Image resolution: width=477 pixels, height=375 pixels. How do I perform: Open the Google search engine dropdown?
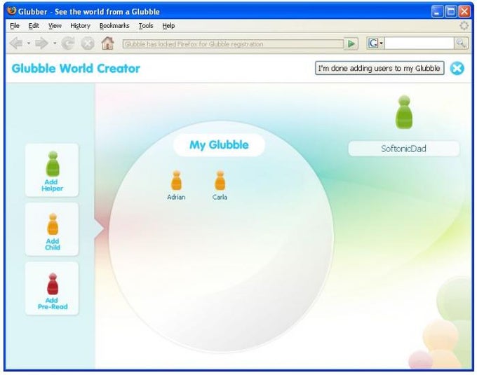pos(375,43)
